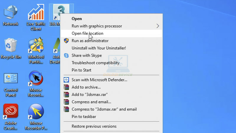236x133 pixels.
Task: Click Open file location menu entry
Action: (x=87, y=33)
